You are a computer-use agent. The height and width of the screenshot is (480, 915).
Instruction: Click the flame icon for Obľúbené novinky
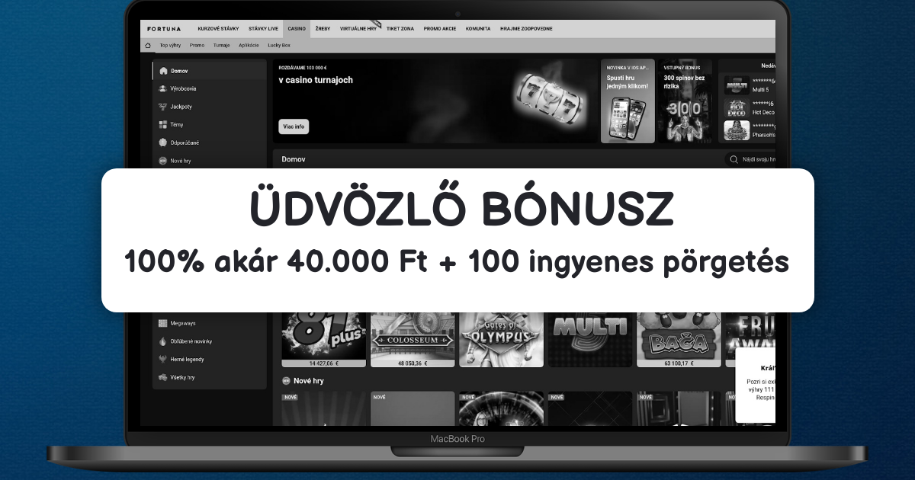163,341
